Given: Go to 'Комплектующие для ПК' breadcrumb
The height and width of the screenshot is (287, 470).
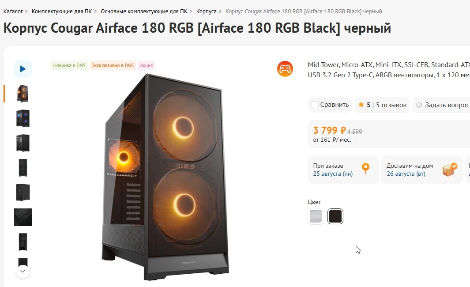Looking at the screenshot, I should click(x=62, y=11).
